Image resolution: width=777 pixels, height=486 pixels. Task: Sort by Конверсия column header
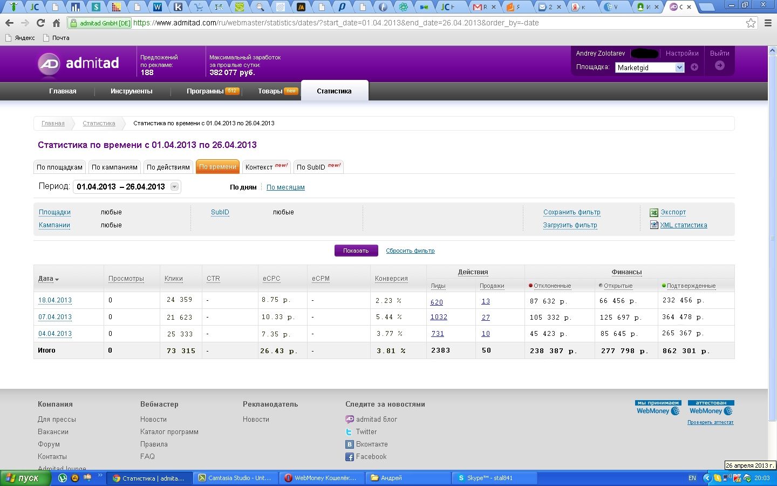pos(391,279)
